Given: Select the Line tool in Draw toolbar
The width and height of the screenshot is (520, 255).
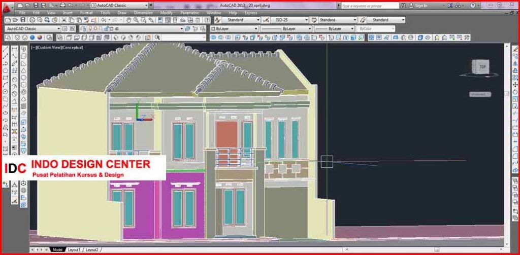Looking at the screenshot, I should (5, 50).
